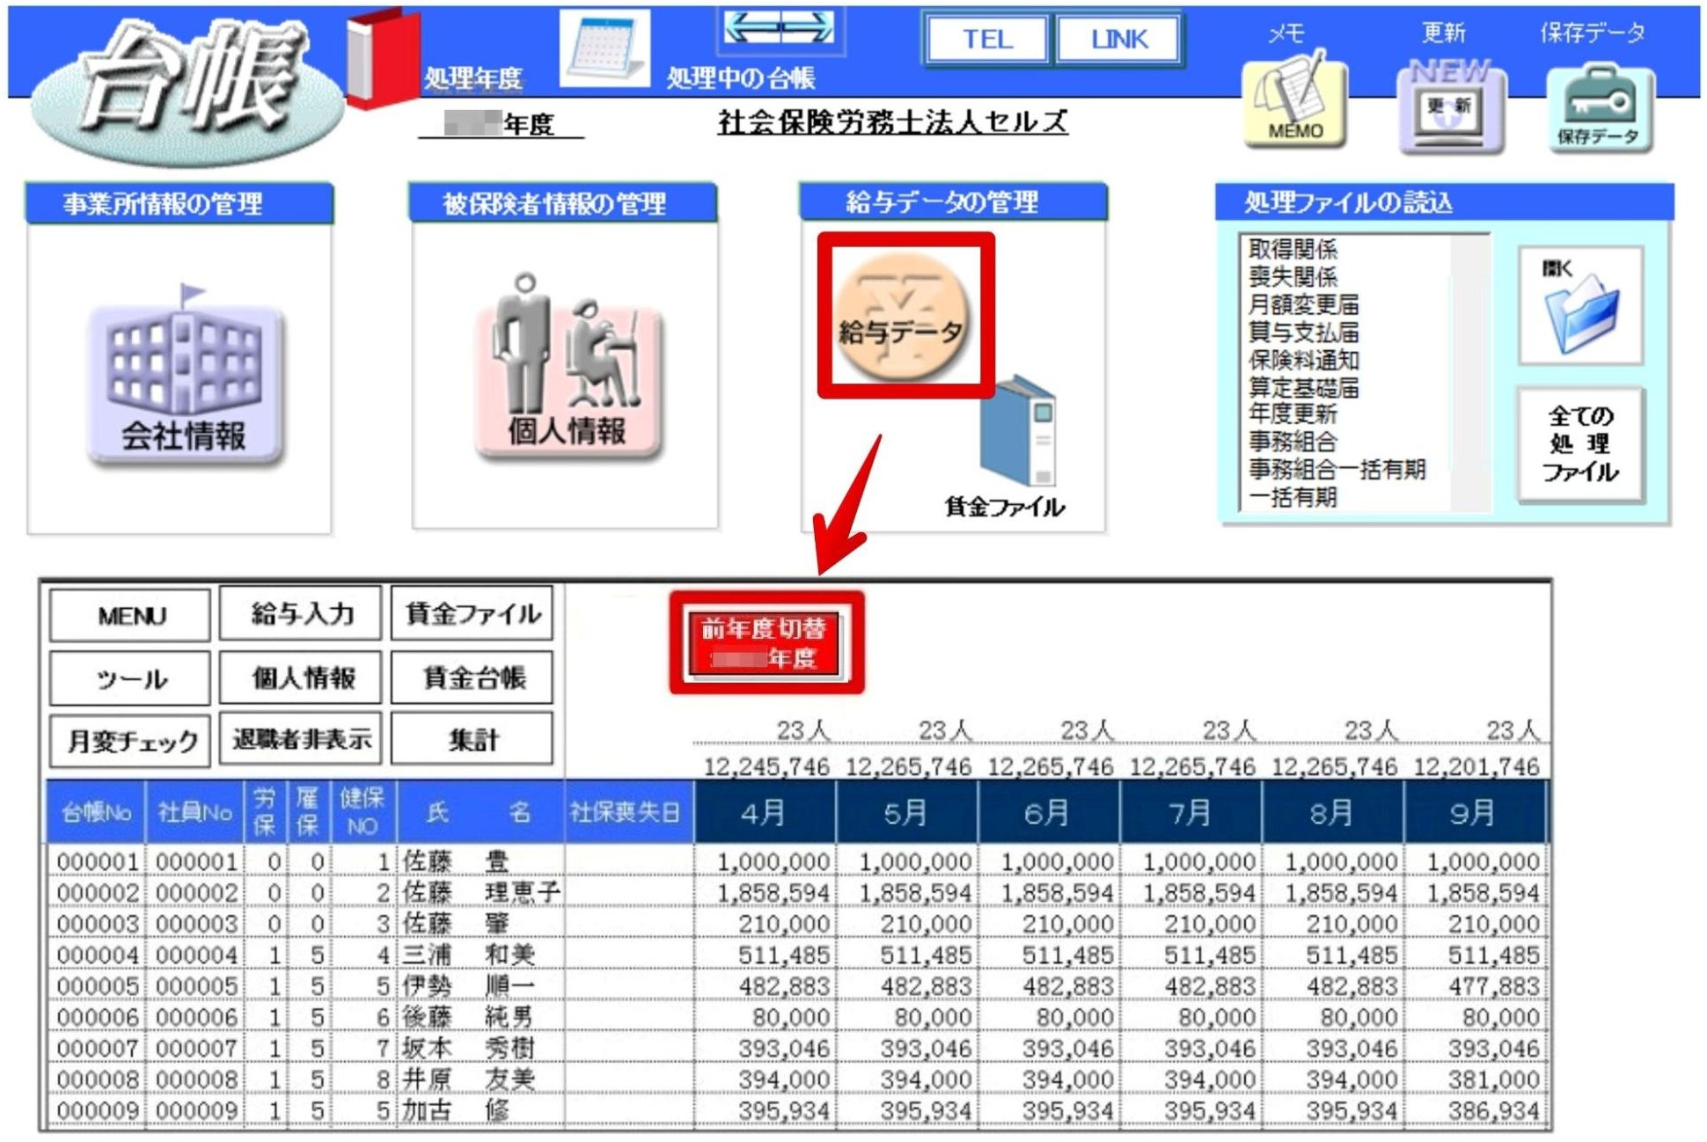This screenshot has height=1142, width=1707.
Task: Open the 会社情報 building icon
Action: click(x=185, y=376)
